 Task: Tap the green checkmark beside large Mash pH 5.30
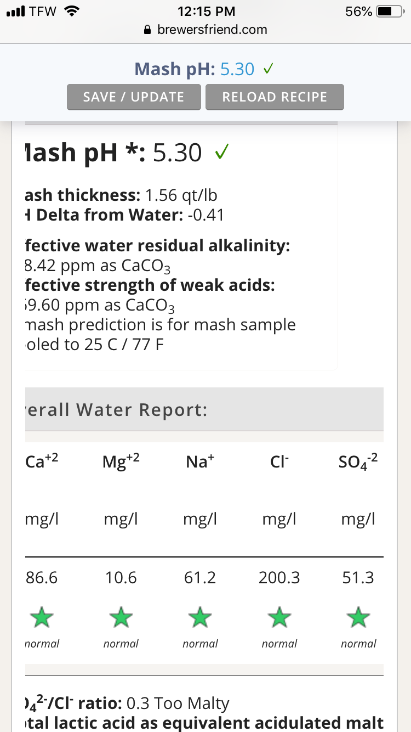(222, 152)
